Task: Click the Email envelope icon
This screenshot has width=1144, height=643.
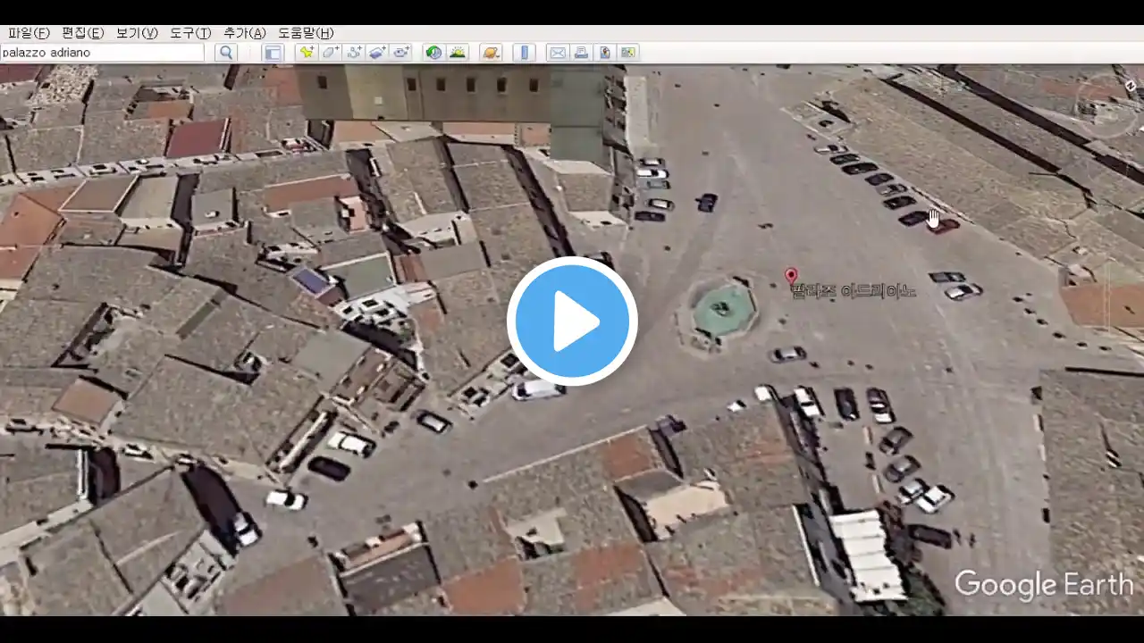Action: (x=558, y=53)
